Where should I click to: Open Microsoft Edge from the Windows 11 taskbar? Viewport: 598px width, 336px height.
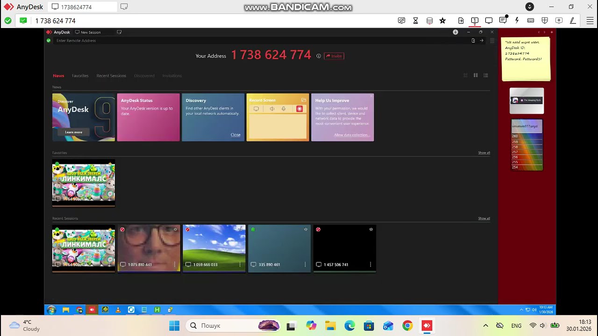click(x=349, y=326)
